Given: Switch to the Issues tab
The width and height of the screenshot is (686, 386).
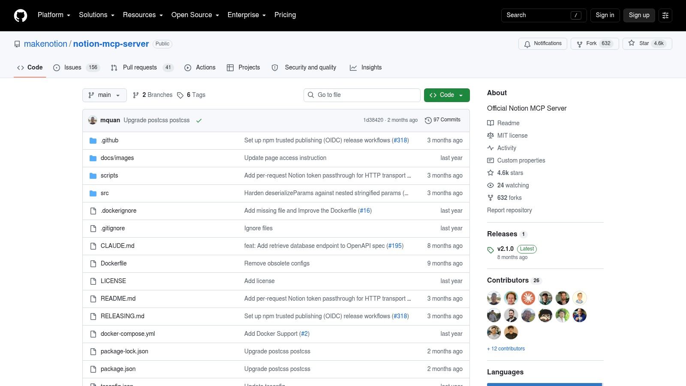Looking at the screenshot, I should click(76, 68).
